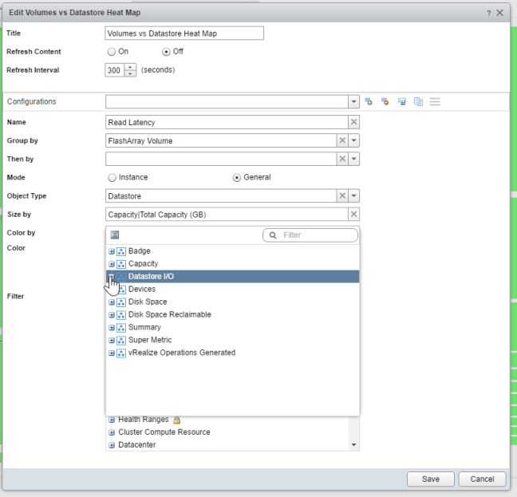
Task: Click the help question mark icon
Action: (487, 14)
